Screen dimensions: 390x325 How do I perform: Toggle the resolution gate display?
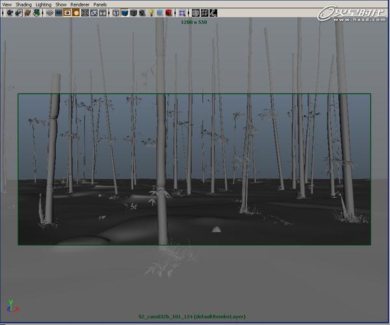tap(68, 12)
